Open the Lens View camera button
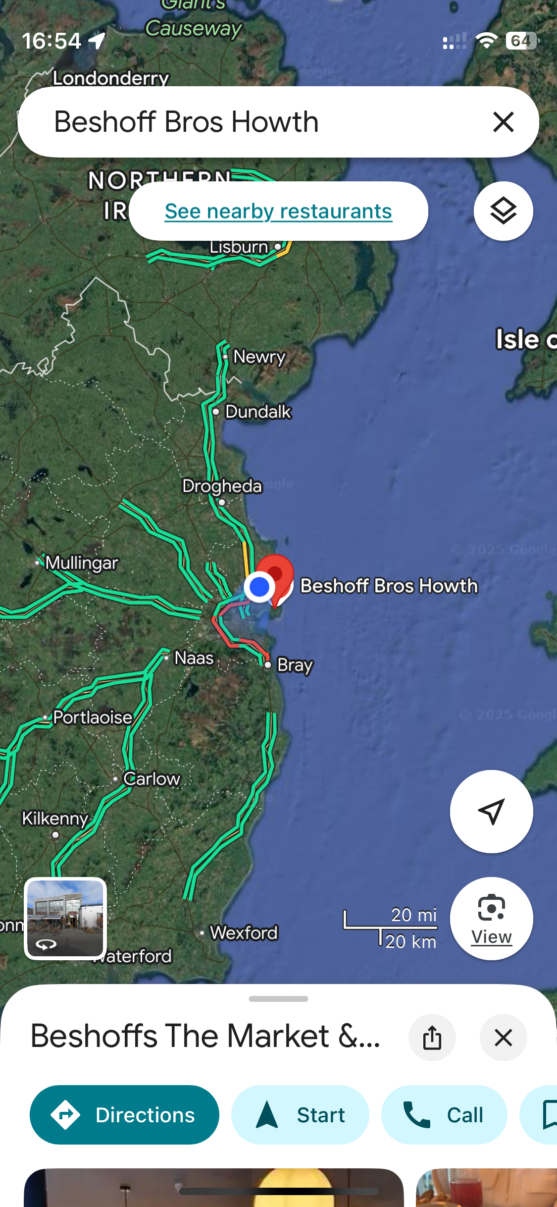Image resolution: width=557 pixels, height=1207 pixels. click(491, 919)
